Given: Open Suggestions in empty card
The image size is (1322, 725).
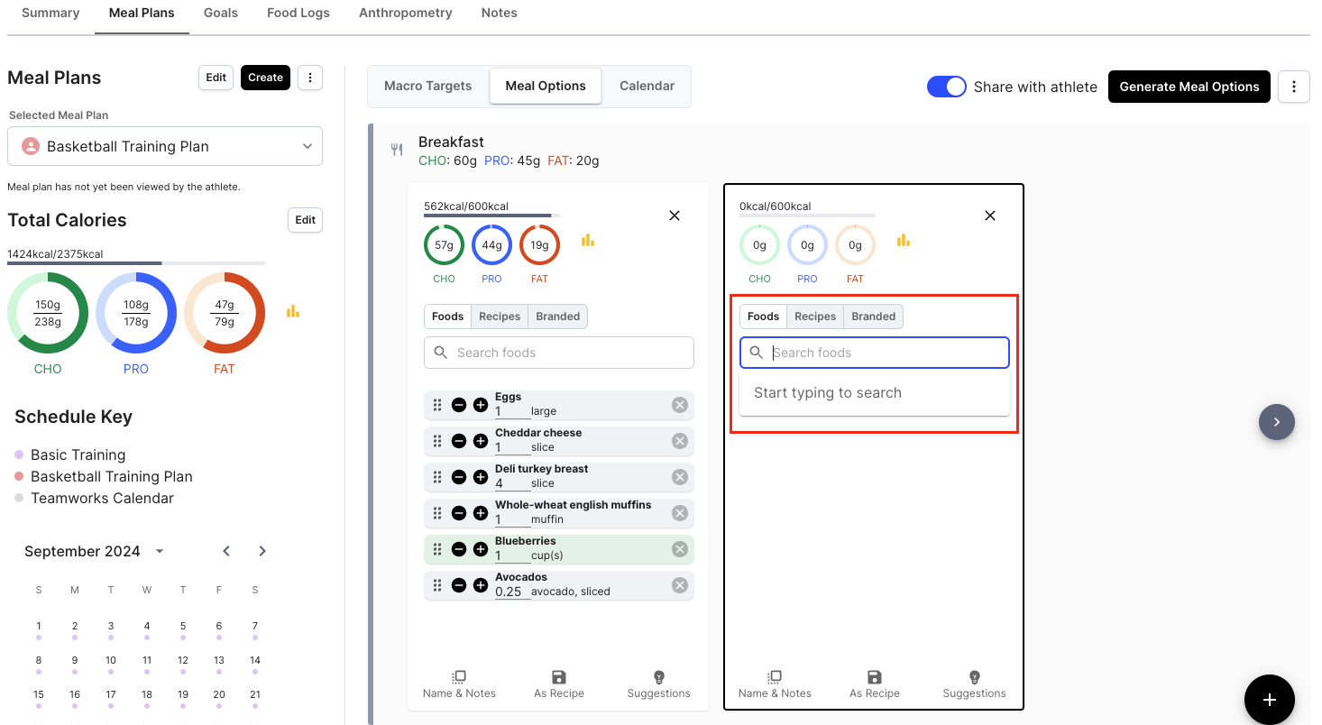Looking at the screenshot, I should 975,684.
